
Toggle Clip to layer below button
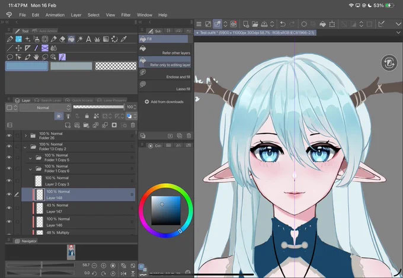point(59,116)
